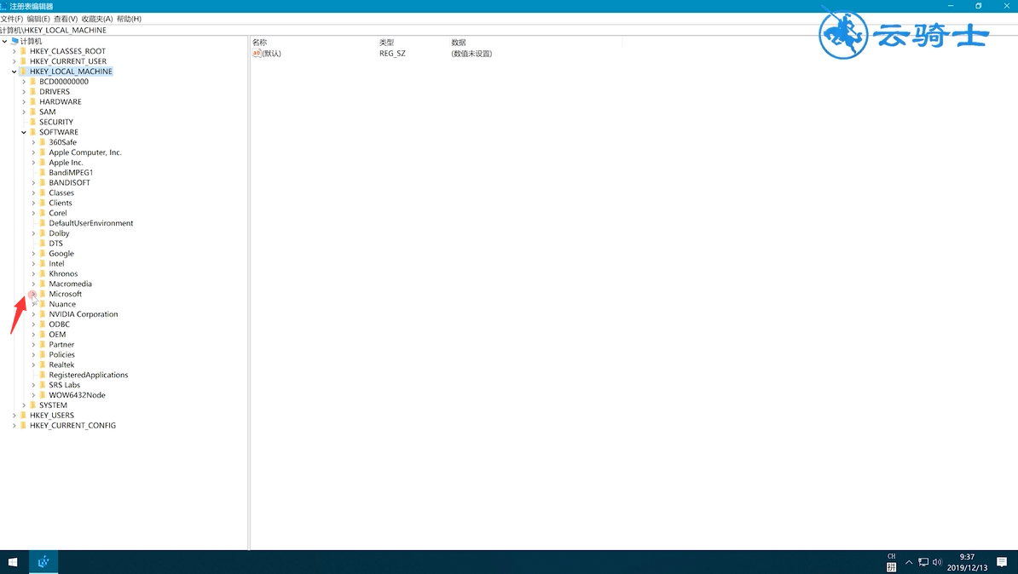The image size is (1018, 574).
Task: Select the Macromedia key label
Action: [70, 284]
